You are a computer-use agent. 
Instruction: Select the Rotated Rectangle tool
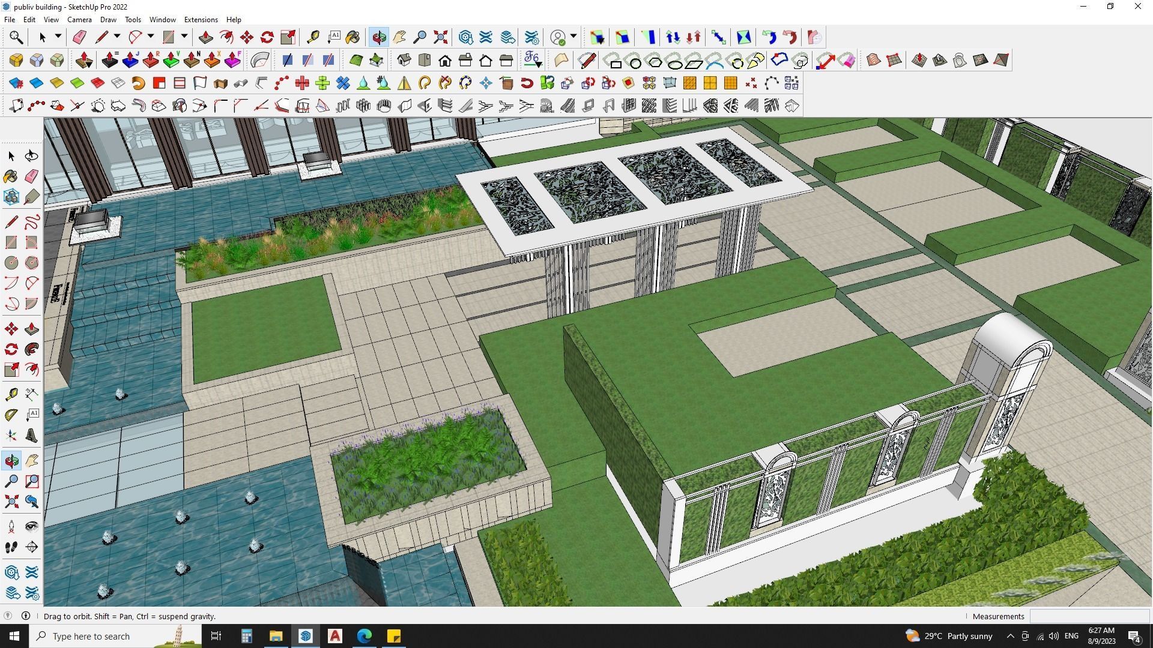(32, 242)
